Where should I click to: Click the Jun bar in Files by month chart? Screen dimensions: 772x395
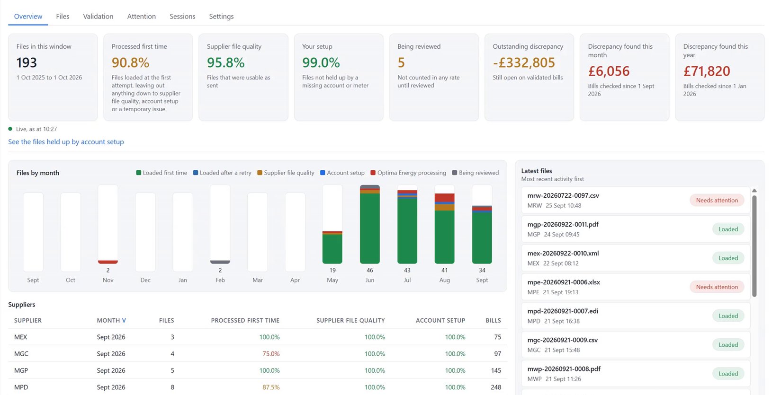370,224
